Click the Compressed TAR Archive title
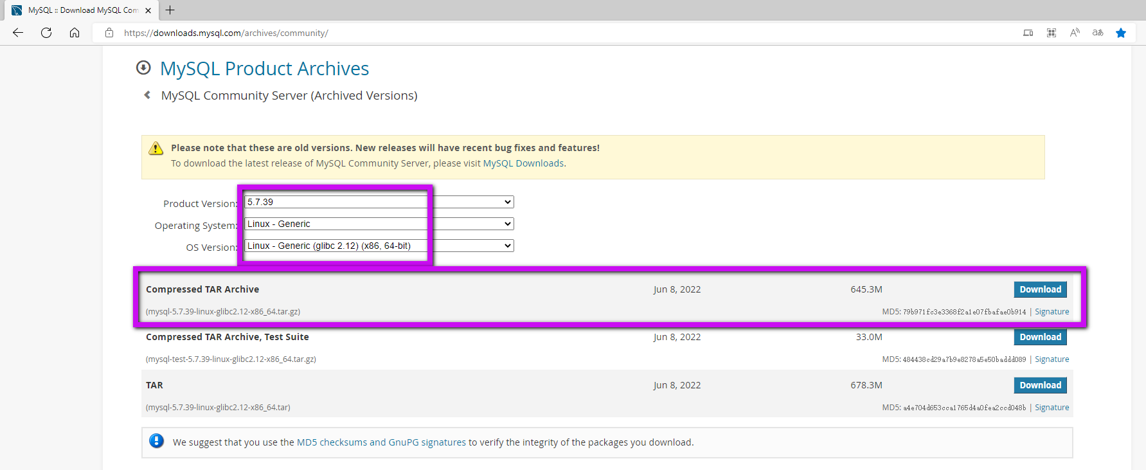This screenshot has height=470, width=1146. pyautogui.click(x=202, y=289)
